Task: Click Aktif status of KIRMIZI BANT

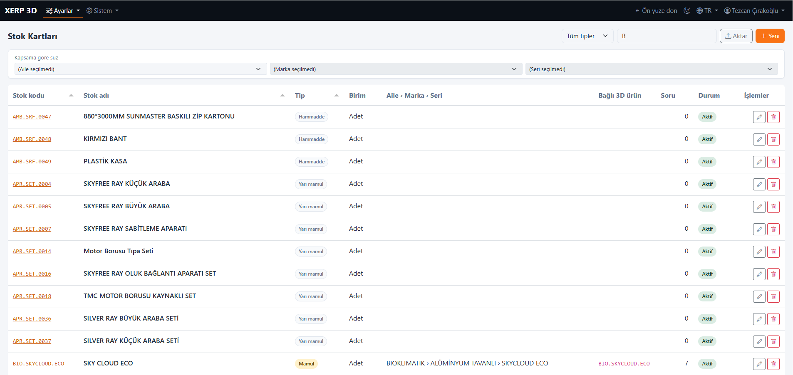Action: click(x=707, y=139)
